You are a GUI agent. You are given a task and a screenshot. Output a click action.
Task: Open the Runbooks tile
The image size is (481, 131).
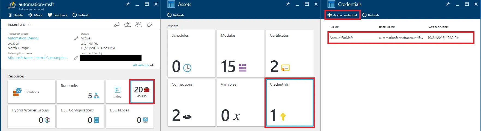click(x=80, y=92)
